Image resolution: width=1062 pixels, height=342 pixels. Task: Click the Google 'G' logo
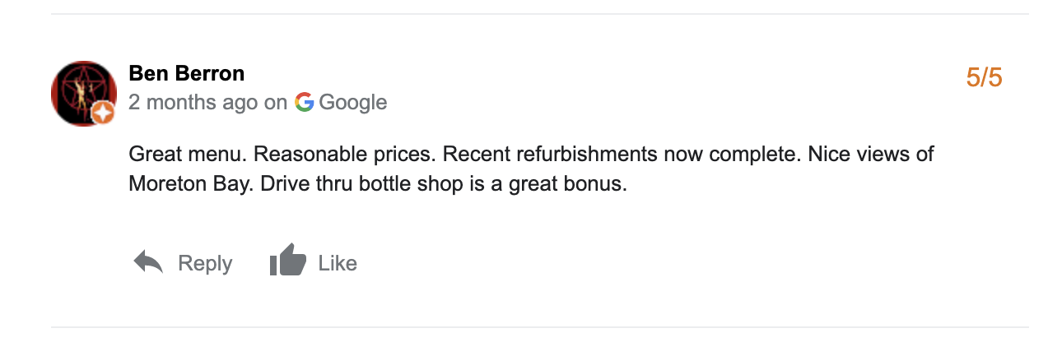pyautogui.click(x=305, y=103)
